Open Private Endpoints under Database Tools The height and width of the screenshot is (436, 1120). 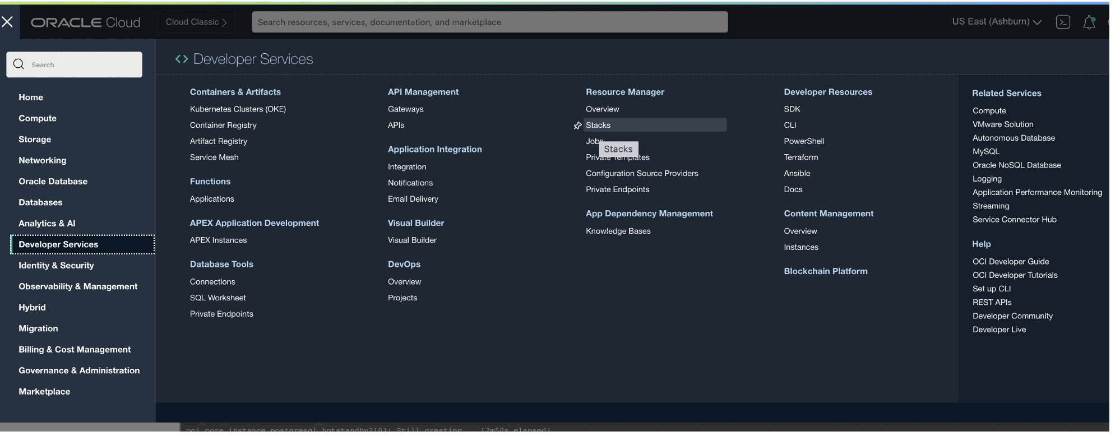(221, 314)
